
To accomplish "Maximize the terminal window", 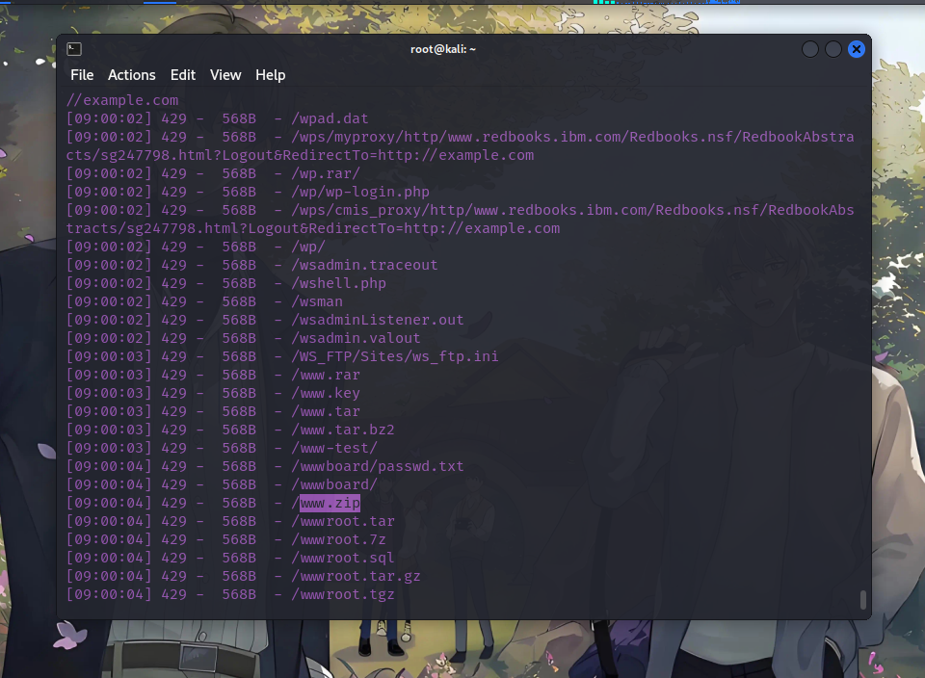I will coord(833,49).
